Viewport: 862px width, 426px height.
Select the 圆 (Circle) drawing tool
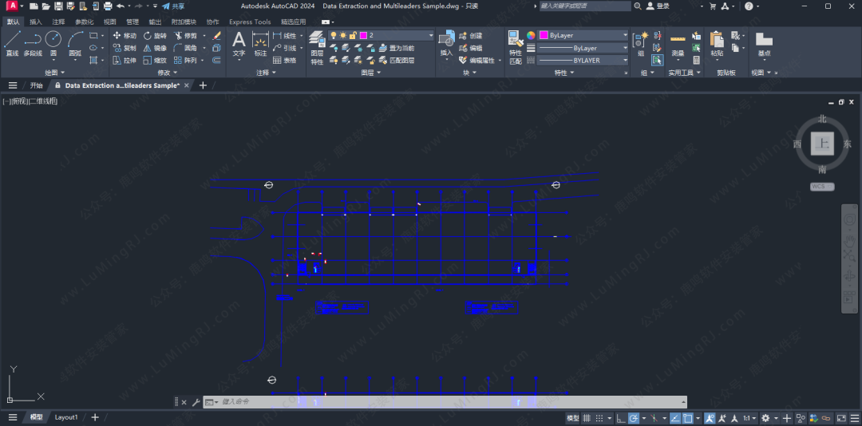[53, 43]
